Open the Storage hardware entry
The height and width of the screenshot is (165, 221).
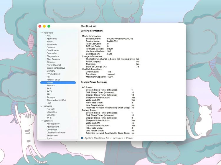[50, 97]
